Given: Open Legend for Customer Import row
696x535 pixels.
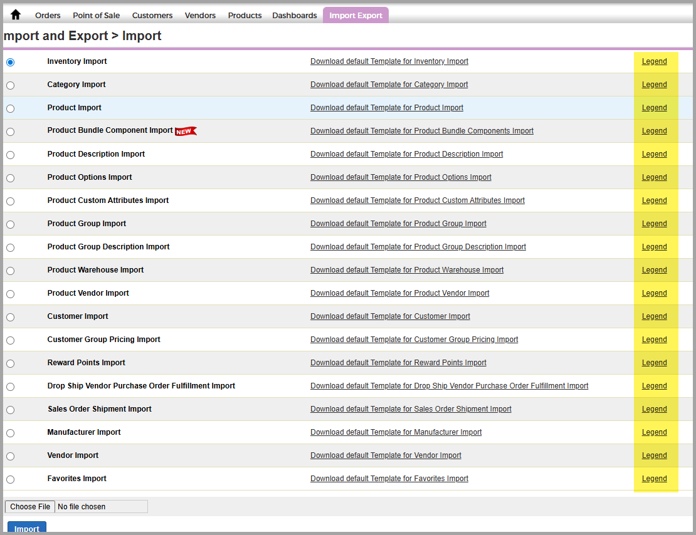Looking at the screenshot, I should coord(654,316).
